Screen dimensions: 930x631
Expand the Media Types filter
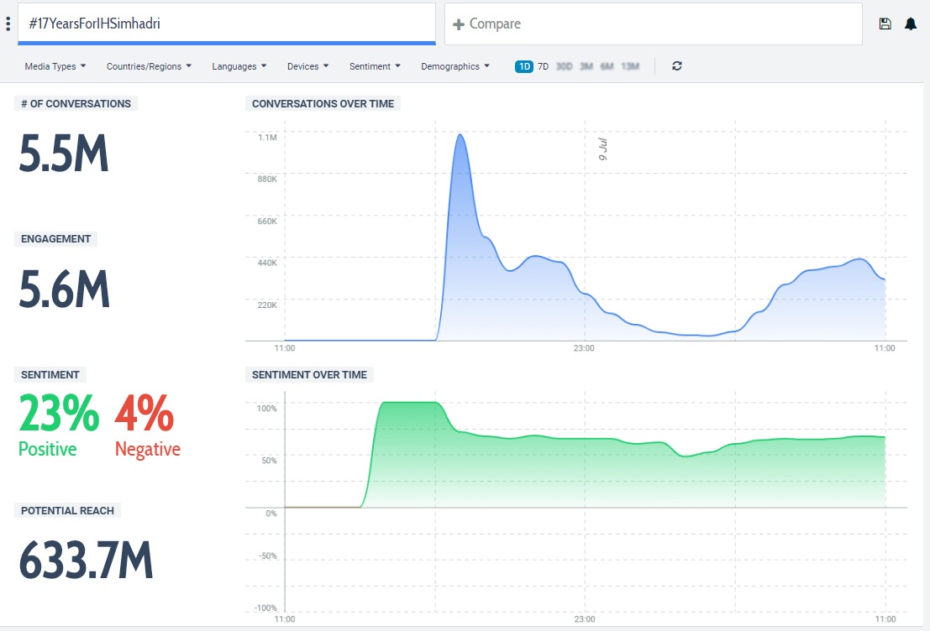pyautogui.click(x=55, y=66)
